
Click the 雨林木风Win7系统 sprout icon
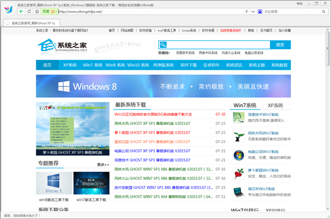[x=239, y=136]
